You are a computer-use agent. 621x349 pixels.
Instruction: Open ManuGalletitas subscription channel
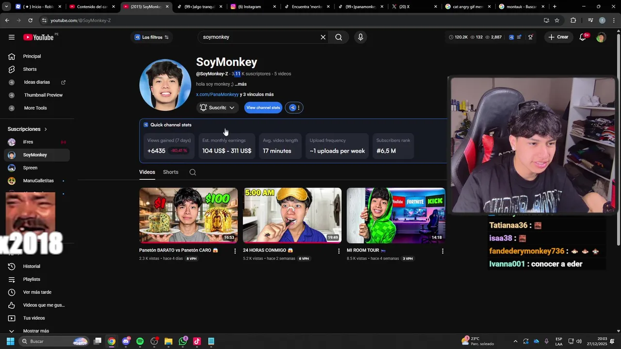point(36,181)
